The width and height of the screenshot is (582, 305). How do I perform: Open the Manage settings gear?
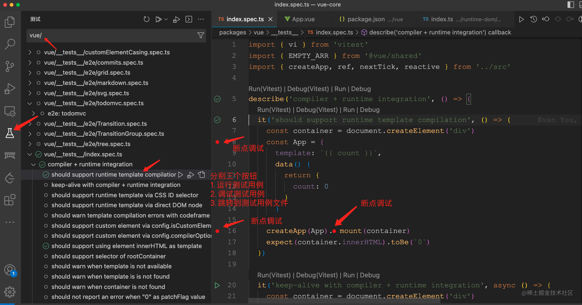coord(10,292)
